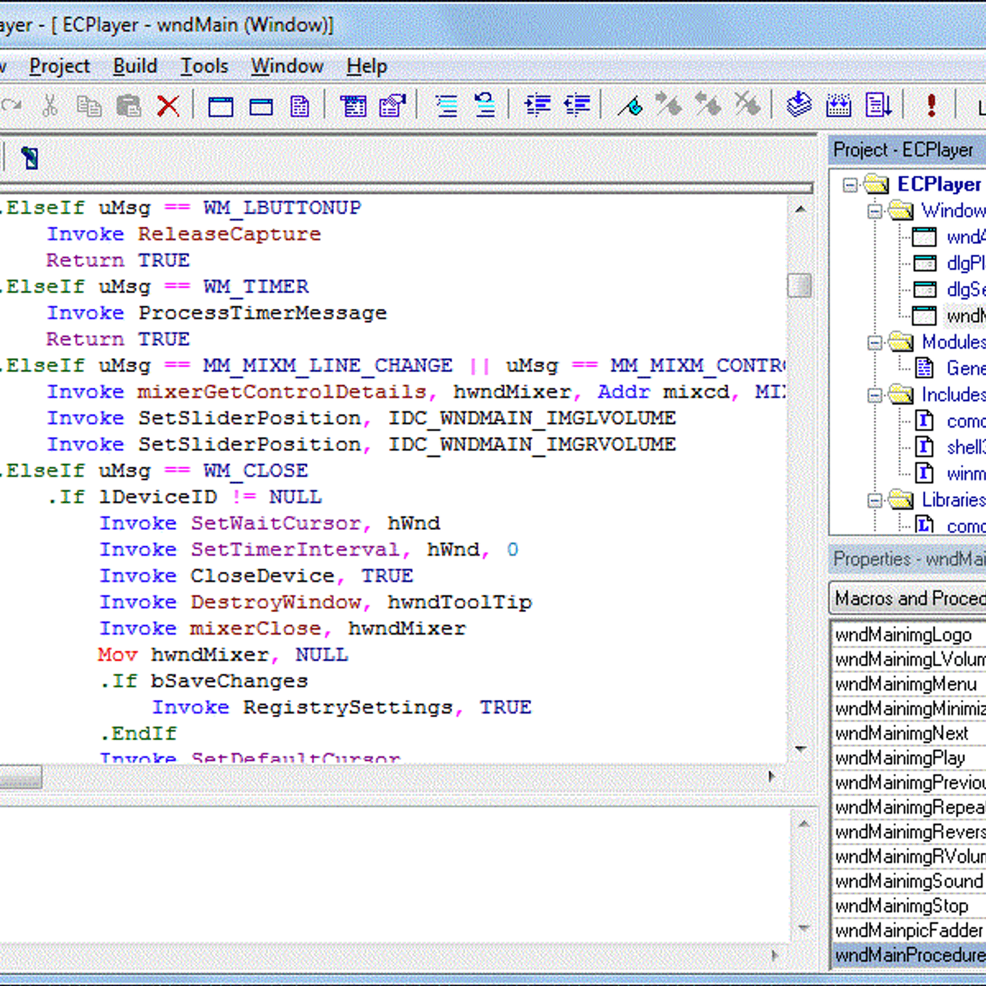This screenshot has width=986, height=986.
Task: Click the Cut scissors icon in the toolbar
Action: 49,106
